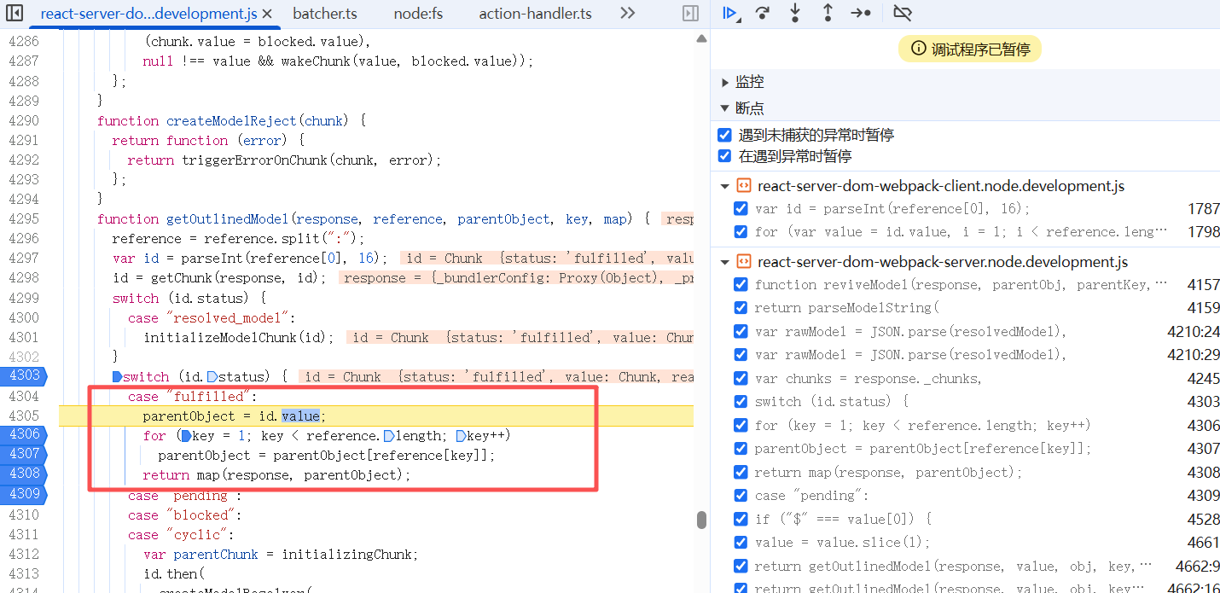
Task: Click the Step over function call icon
Action: (763, 13)
